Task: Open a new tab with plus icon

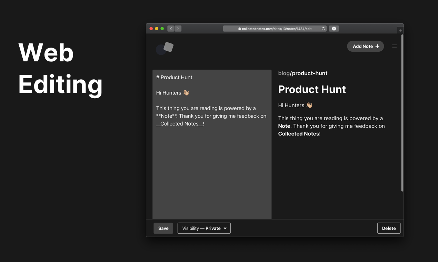Action: [400, 30]
